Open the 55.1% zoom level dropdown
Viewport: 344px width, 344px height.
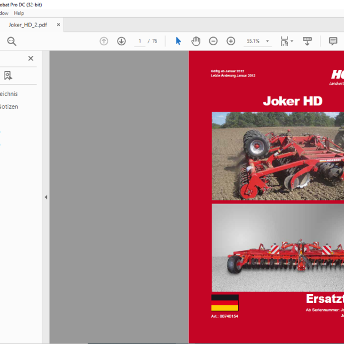click(267, 41)
